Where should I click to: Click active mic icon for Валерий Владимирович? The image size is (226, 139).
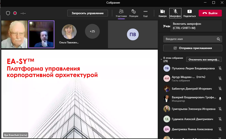pos(220,99)
